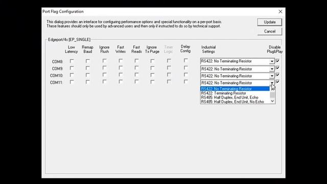Check Remap Baud for COM9
This screenshot has width=327, height=184.
(87, 68)
